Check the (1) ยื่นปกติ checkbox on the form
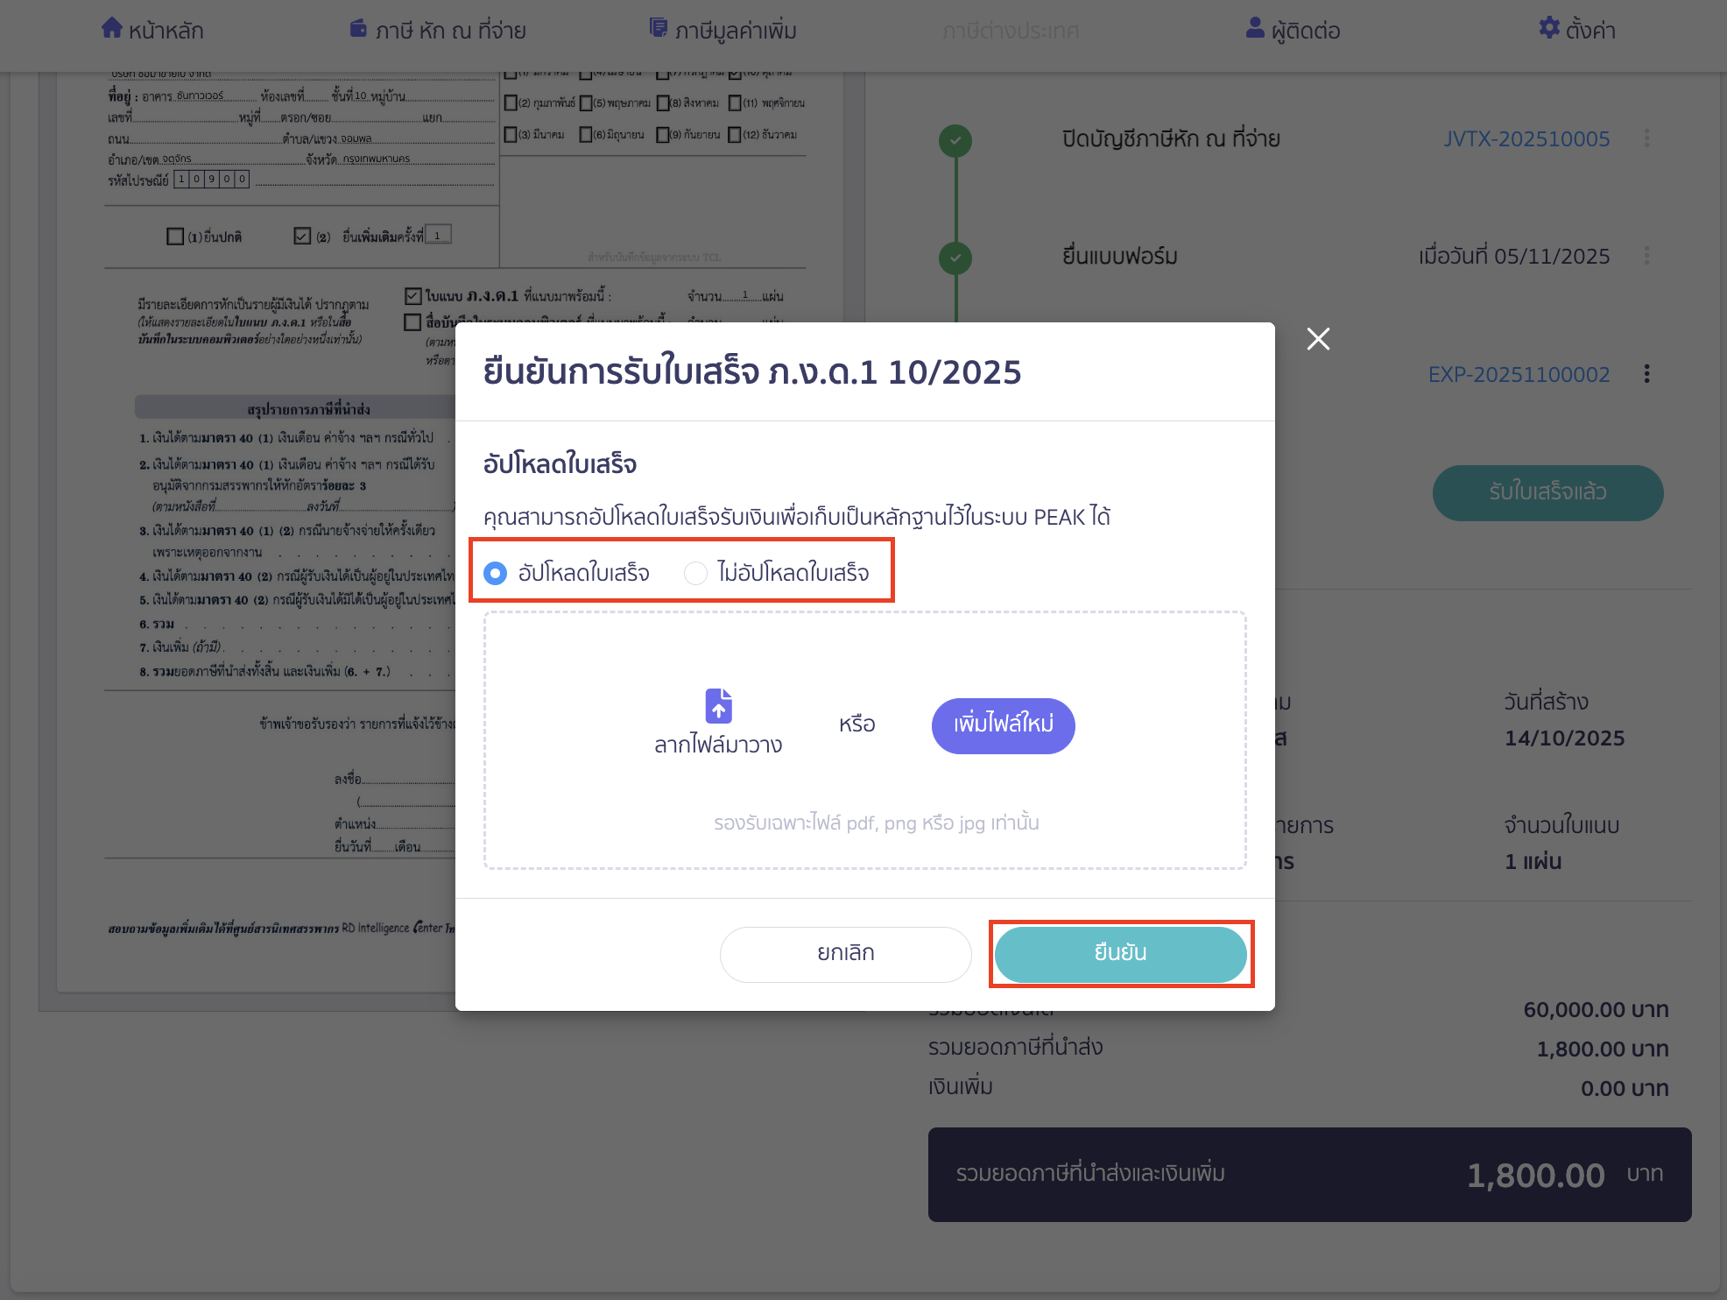The height and width of the screenshot is (1300, 1727). click(x=173, y=235)
